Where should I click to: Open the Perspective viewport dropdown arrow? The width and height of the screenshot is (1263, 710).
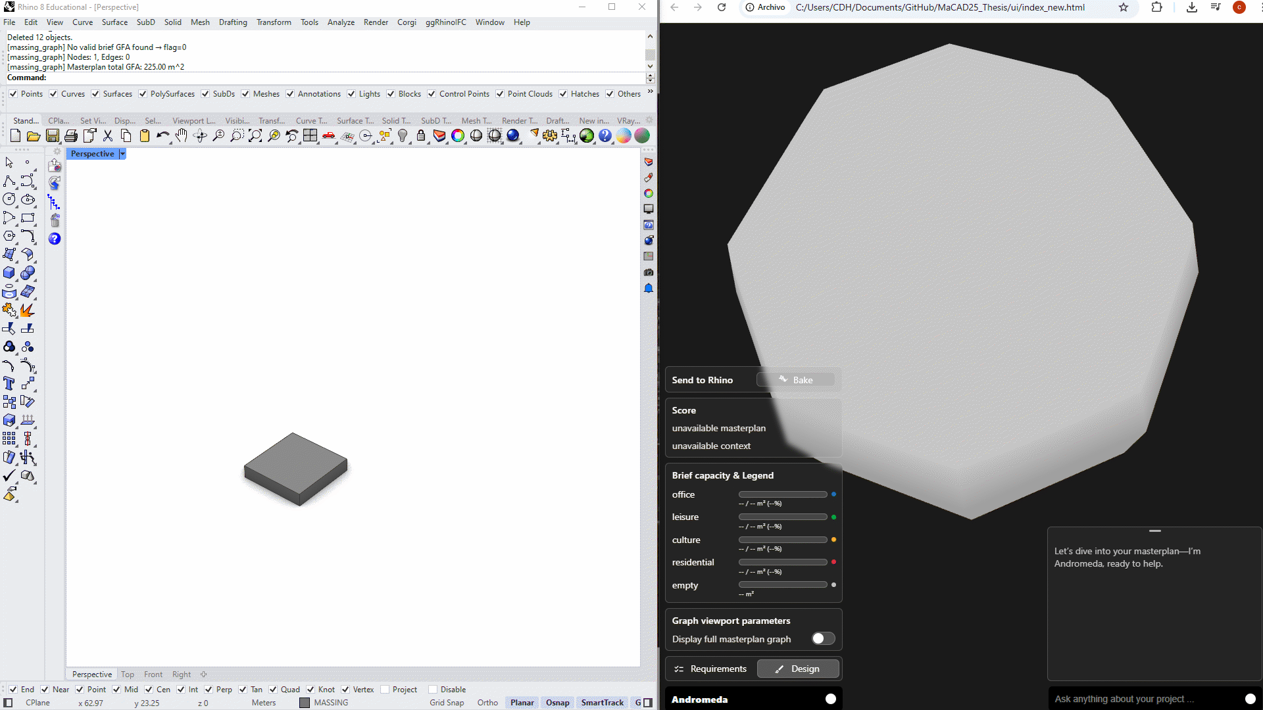[x=122, y=154]
